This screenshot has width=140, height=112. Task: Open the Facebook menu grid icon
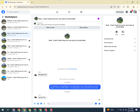click(x=127, y=12)
